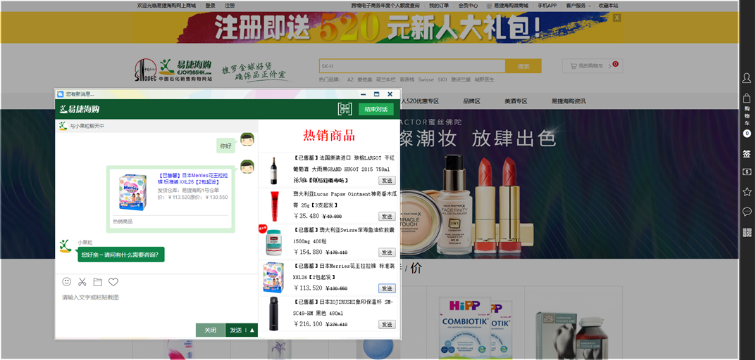The height and width of the screenshot is (360, 756).
Task: Click the 注册即送520元新人大礼包 banner
Action: 378,27
